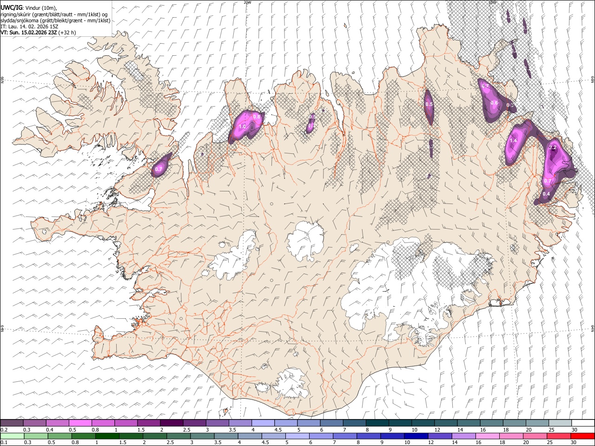
Task: Click the 0.6 snowfall value in the northeast
Action: tap(494, 103)
